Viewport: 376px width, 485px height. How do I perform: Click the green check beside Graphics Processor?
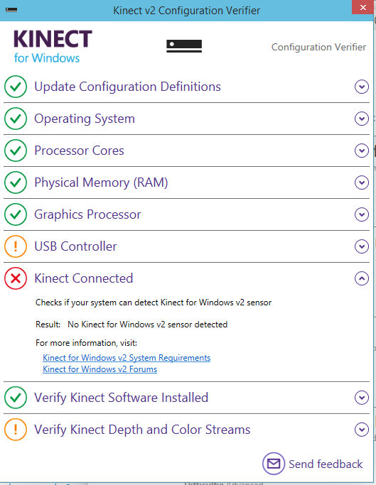click(16, 214)
